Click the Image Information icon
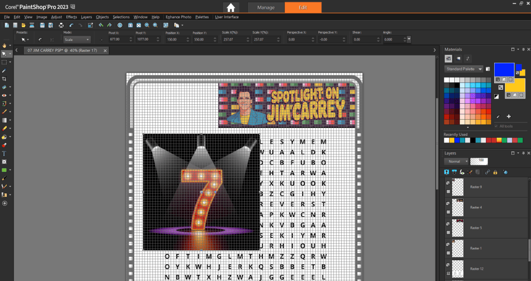531x281 pixels. (120, 25)
